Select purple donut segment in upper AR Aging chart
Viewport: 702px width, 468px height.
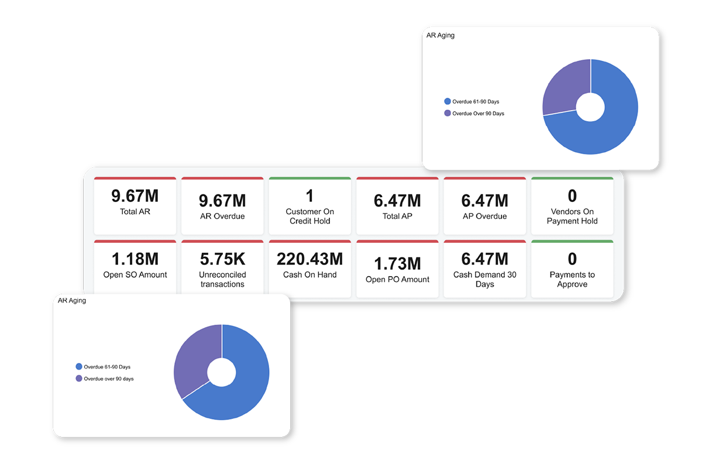point(565,88)
